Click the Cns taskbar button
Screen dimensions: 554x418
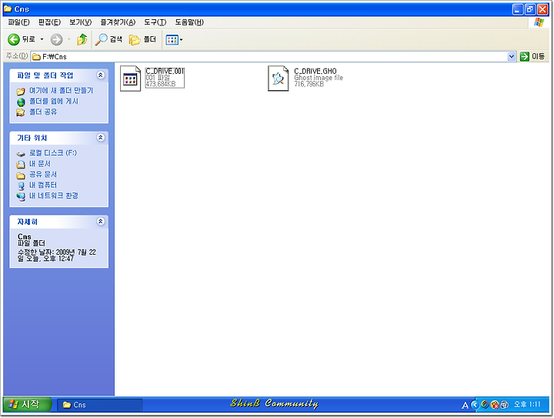[99, 405]
